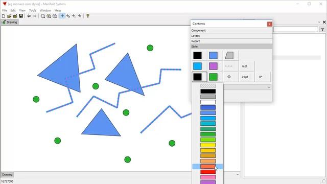
Task: Click the green point near the top of the drawing
Action: click(150, 48)
